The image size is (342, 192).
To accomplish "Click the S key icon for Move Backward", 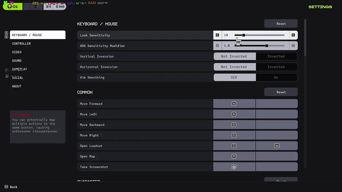I will click(x=234, y=125).
